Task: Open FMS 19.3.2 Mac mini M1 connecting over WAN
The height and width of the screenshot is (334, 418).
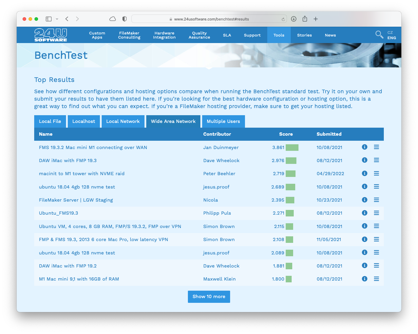Action: (93, 147)
